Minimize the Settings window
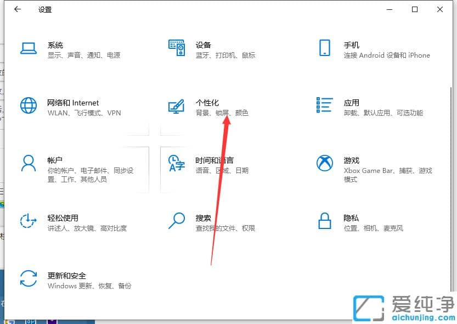The image size is (457, 324). point(390,9)
